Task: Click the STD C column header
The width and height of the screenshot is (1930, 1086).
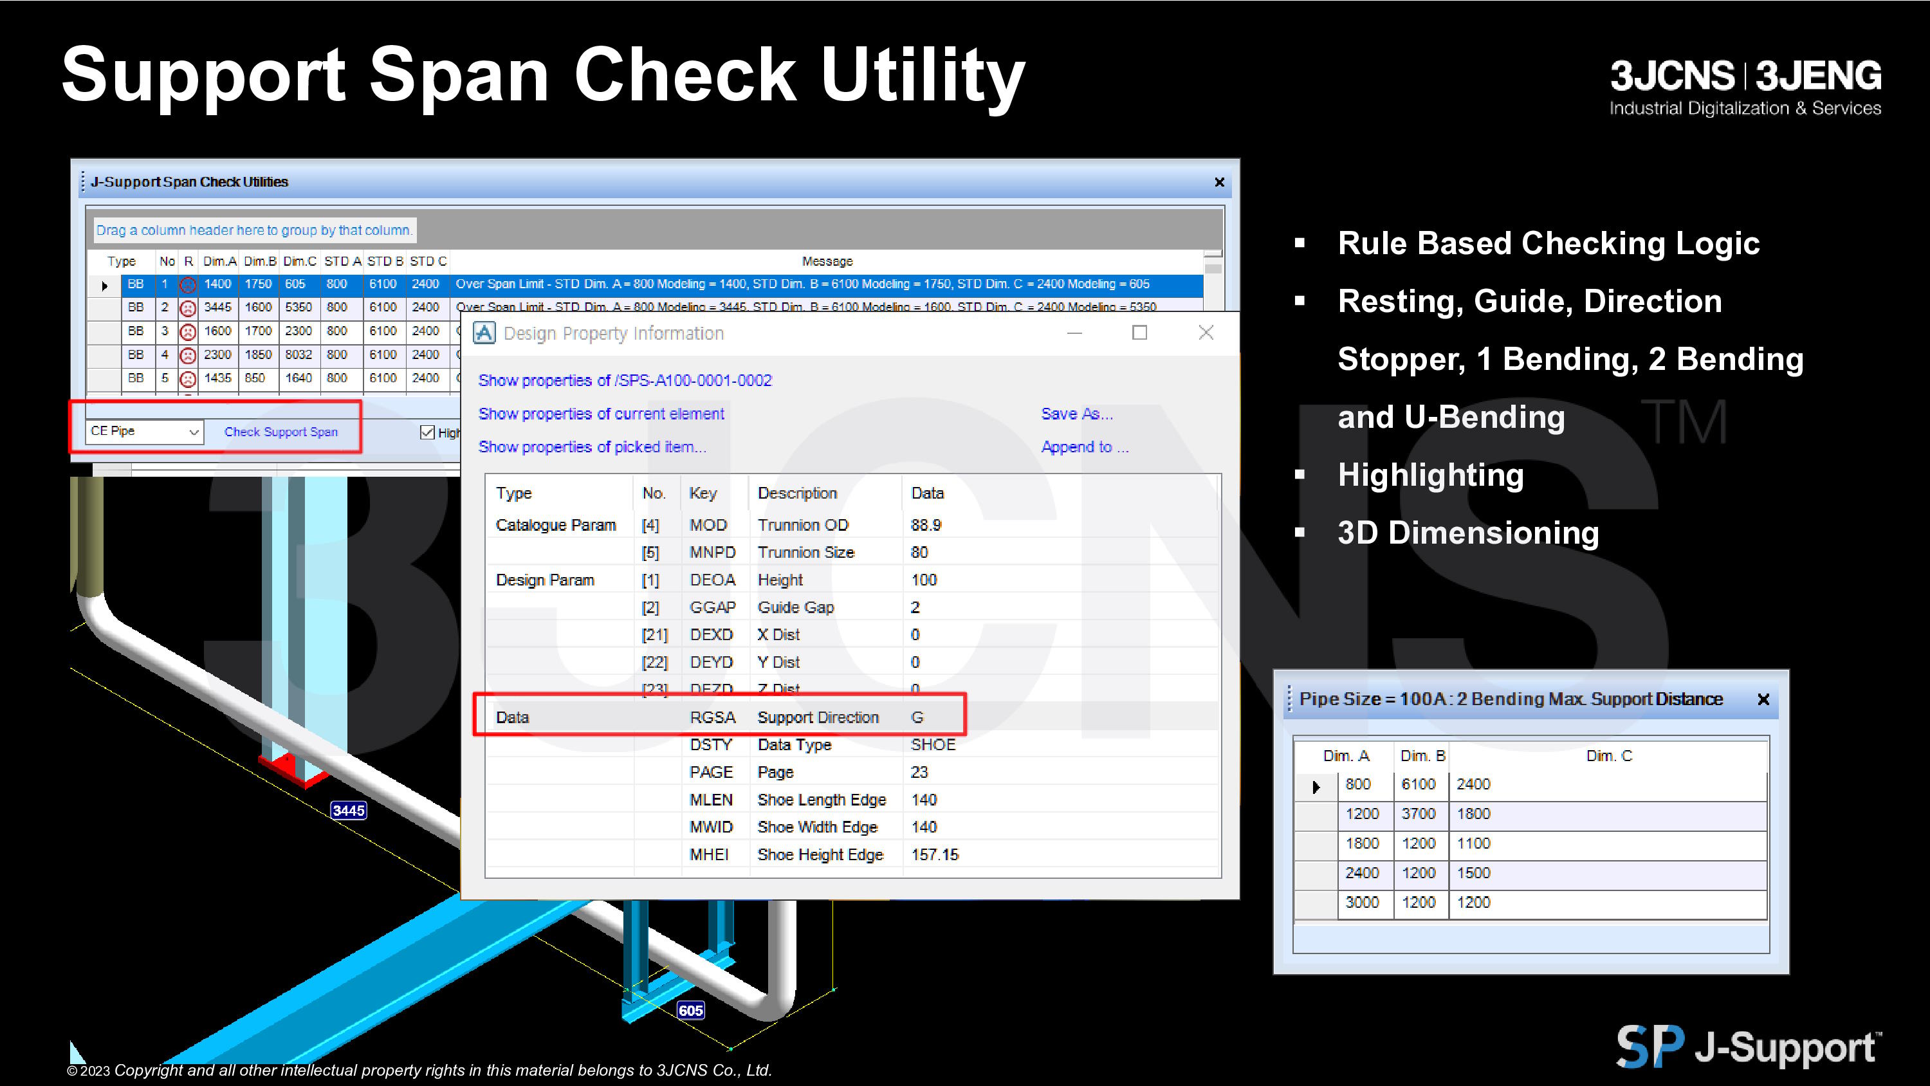Action: (x=428, y=261)
